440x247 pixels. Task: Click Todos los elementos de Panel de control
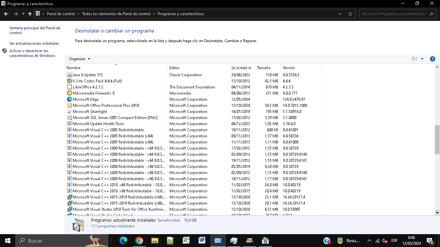(116, 14)
